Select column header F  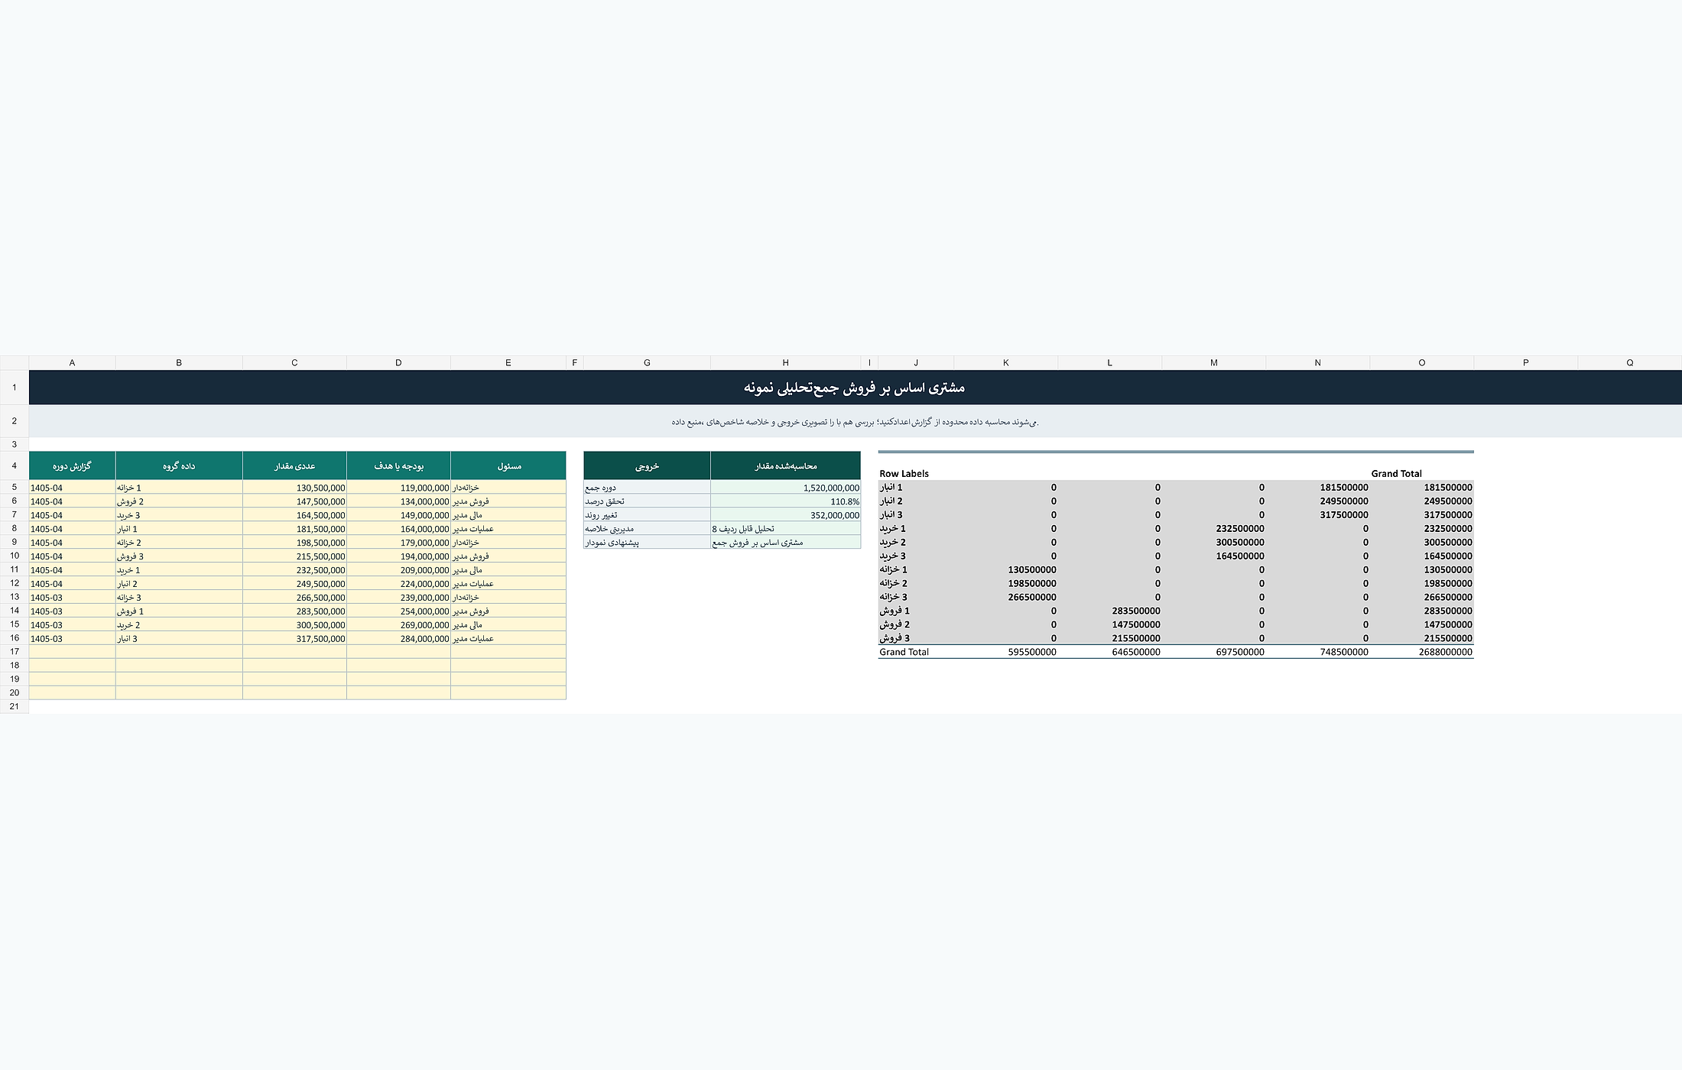tap(575, 363)
